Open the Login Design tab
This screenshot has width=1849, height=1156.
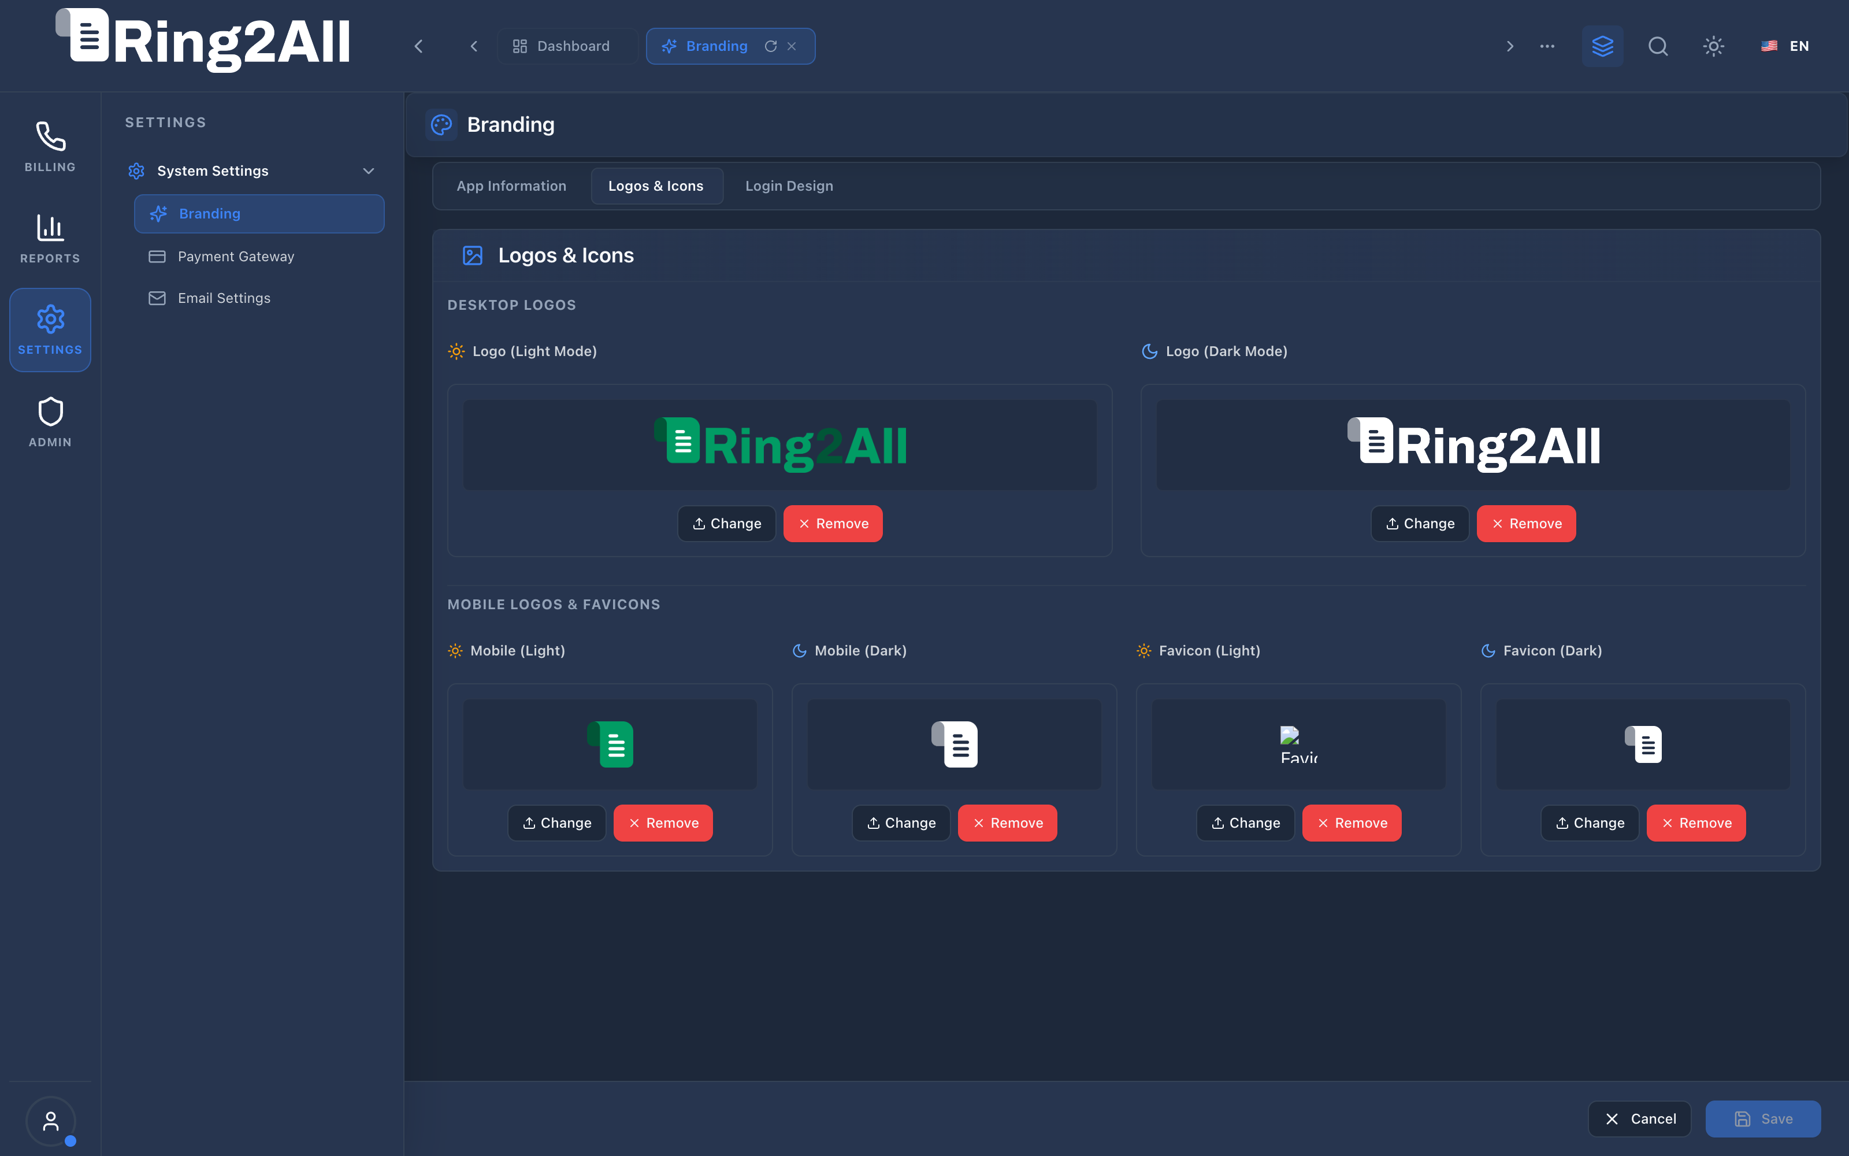(x=789, y=186)
